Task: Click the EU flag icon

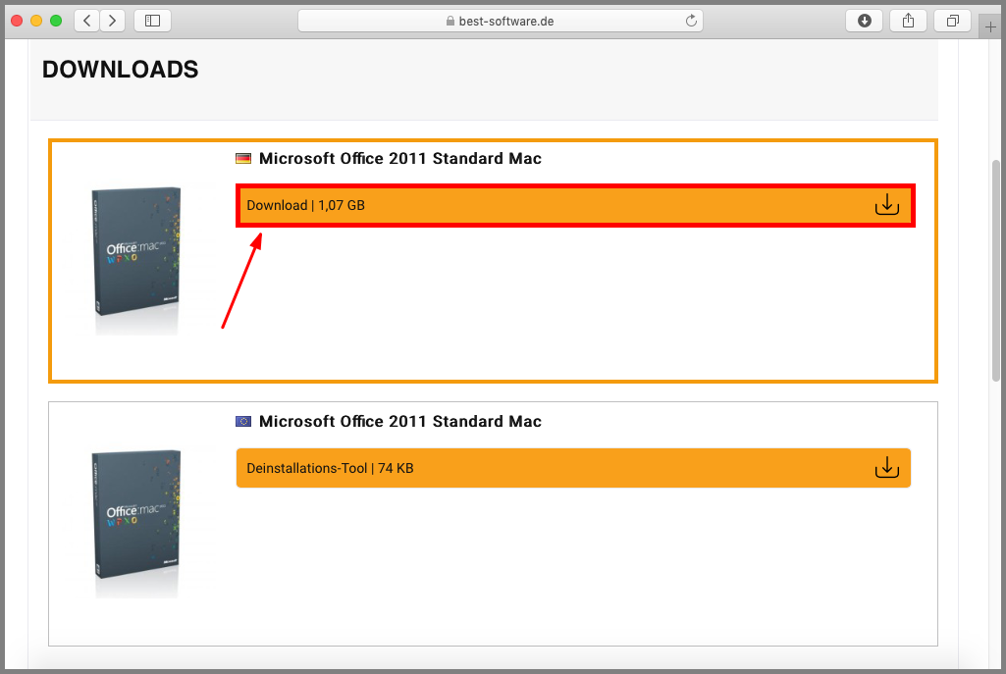Action: pyautogui.click(x=243, y=421)
